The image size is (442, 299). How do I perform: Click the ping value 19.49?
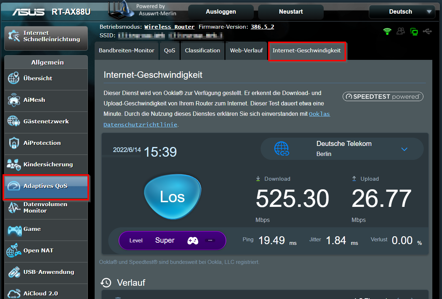click(x=272, y=240)
